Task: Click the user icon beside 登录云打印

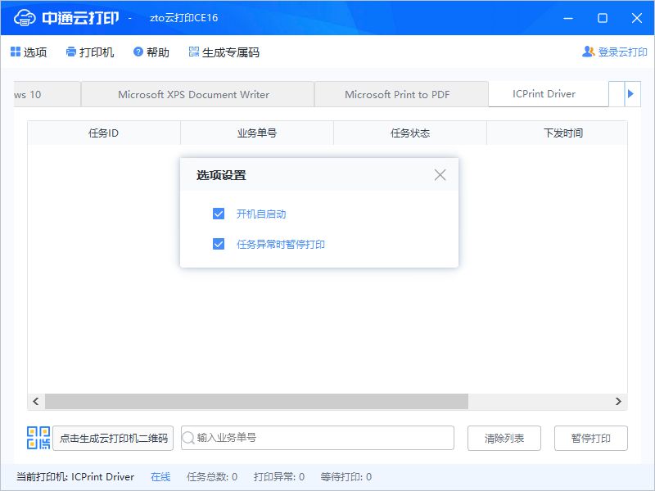Action: pos(586,51)
